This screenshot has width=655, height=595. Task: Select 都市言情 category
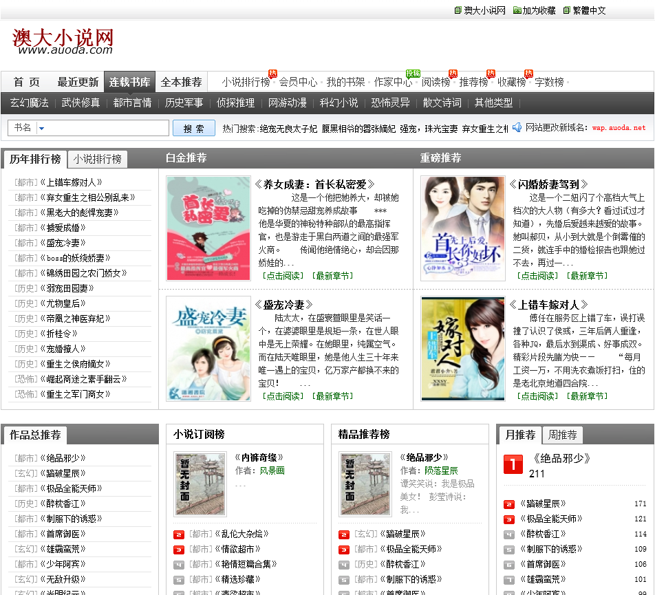(x=132, y=102)
